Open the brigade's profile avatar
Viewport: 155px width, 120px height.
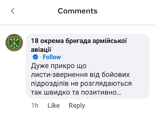(14, 43)
